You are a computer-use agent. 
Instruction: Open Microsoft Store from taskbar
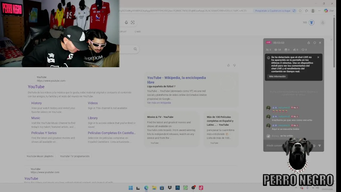[162, 188]
